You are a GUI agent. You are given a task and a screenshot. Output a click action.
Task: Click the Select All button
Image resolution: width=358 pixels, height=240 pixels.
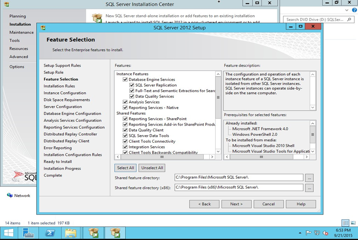(126, 168)
